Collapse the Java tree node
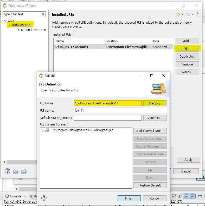205x206 pixels. (5, 21)
